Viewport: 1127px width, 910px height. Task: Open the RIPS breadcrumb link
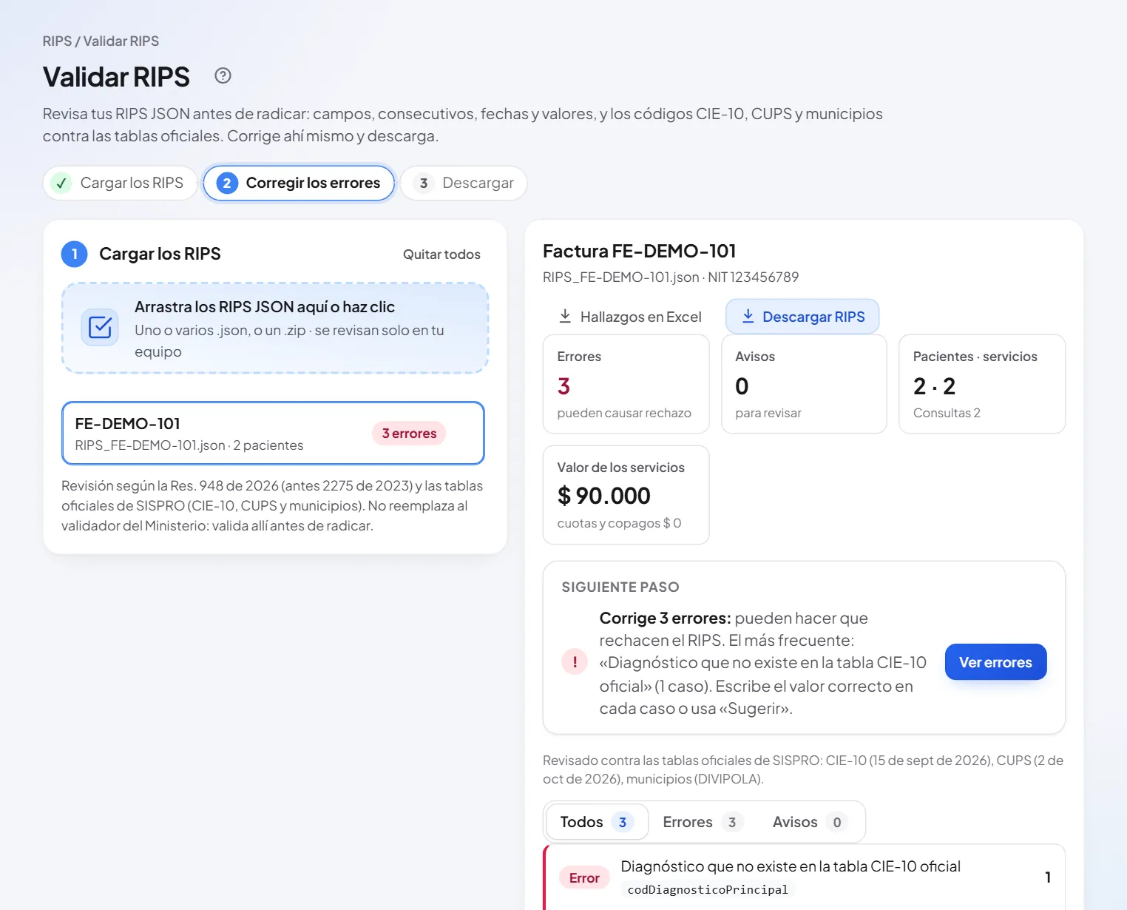coord(57,41)
